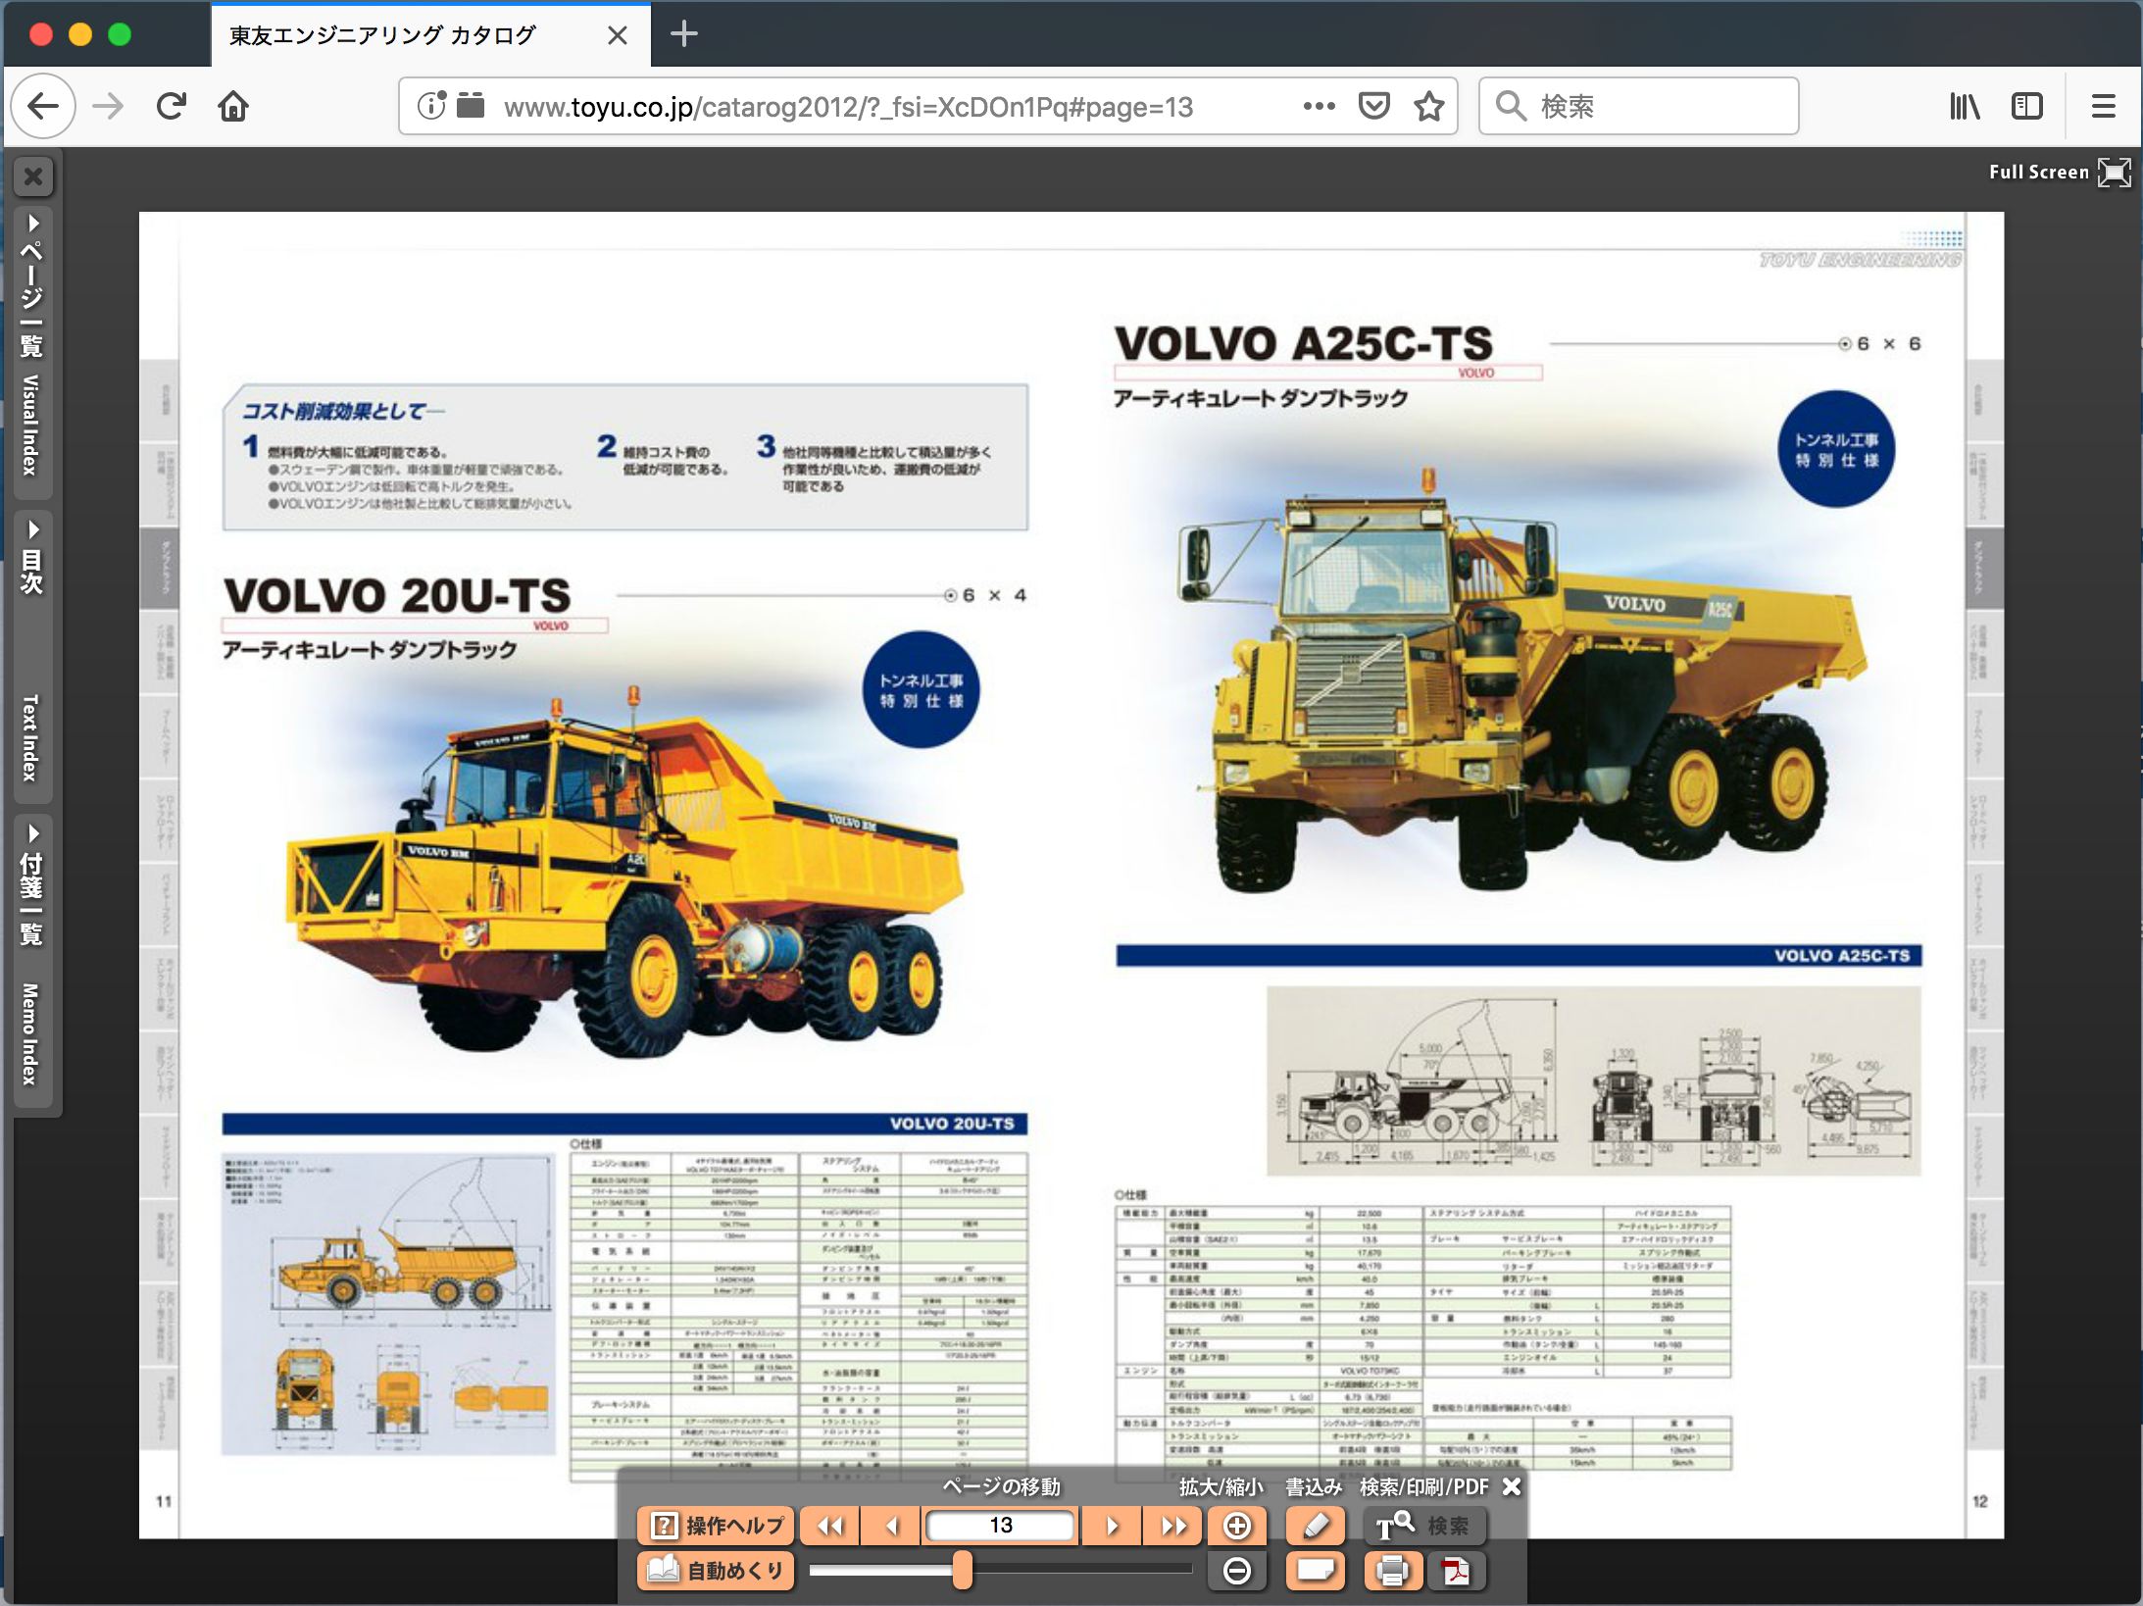Print the catalog pages
The width and height of the screenshot is (2143, 1606).
(x=1392, y=1571)
